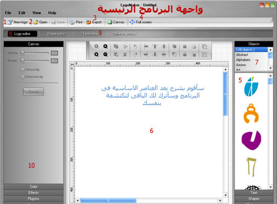Switch to the Templates tab

pyautogui.click(x=90, y=34)
